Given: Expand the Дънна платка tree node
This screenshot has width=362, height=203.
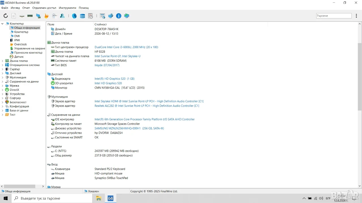Looking at the screenshot, I should (x=3, y=61).
